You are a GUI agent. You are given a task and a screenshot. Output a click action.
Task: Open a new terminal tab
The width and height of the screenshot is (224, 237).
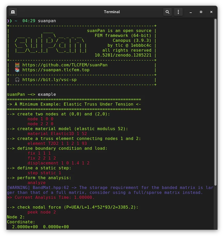click(13, 12)
